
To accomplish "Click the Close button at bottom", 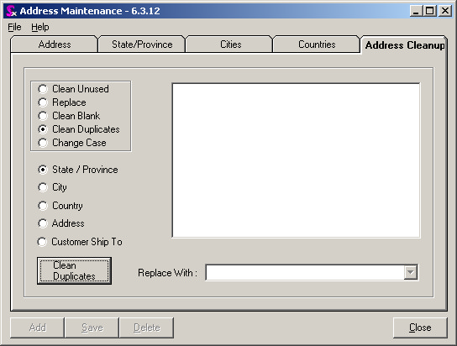I will pos(420,328).
